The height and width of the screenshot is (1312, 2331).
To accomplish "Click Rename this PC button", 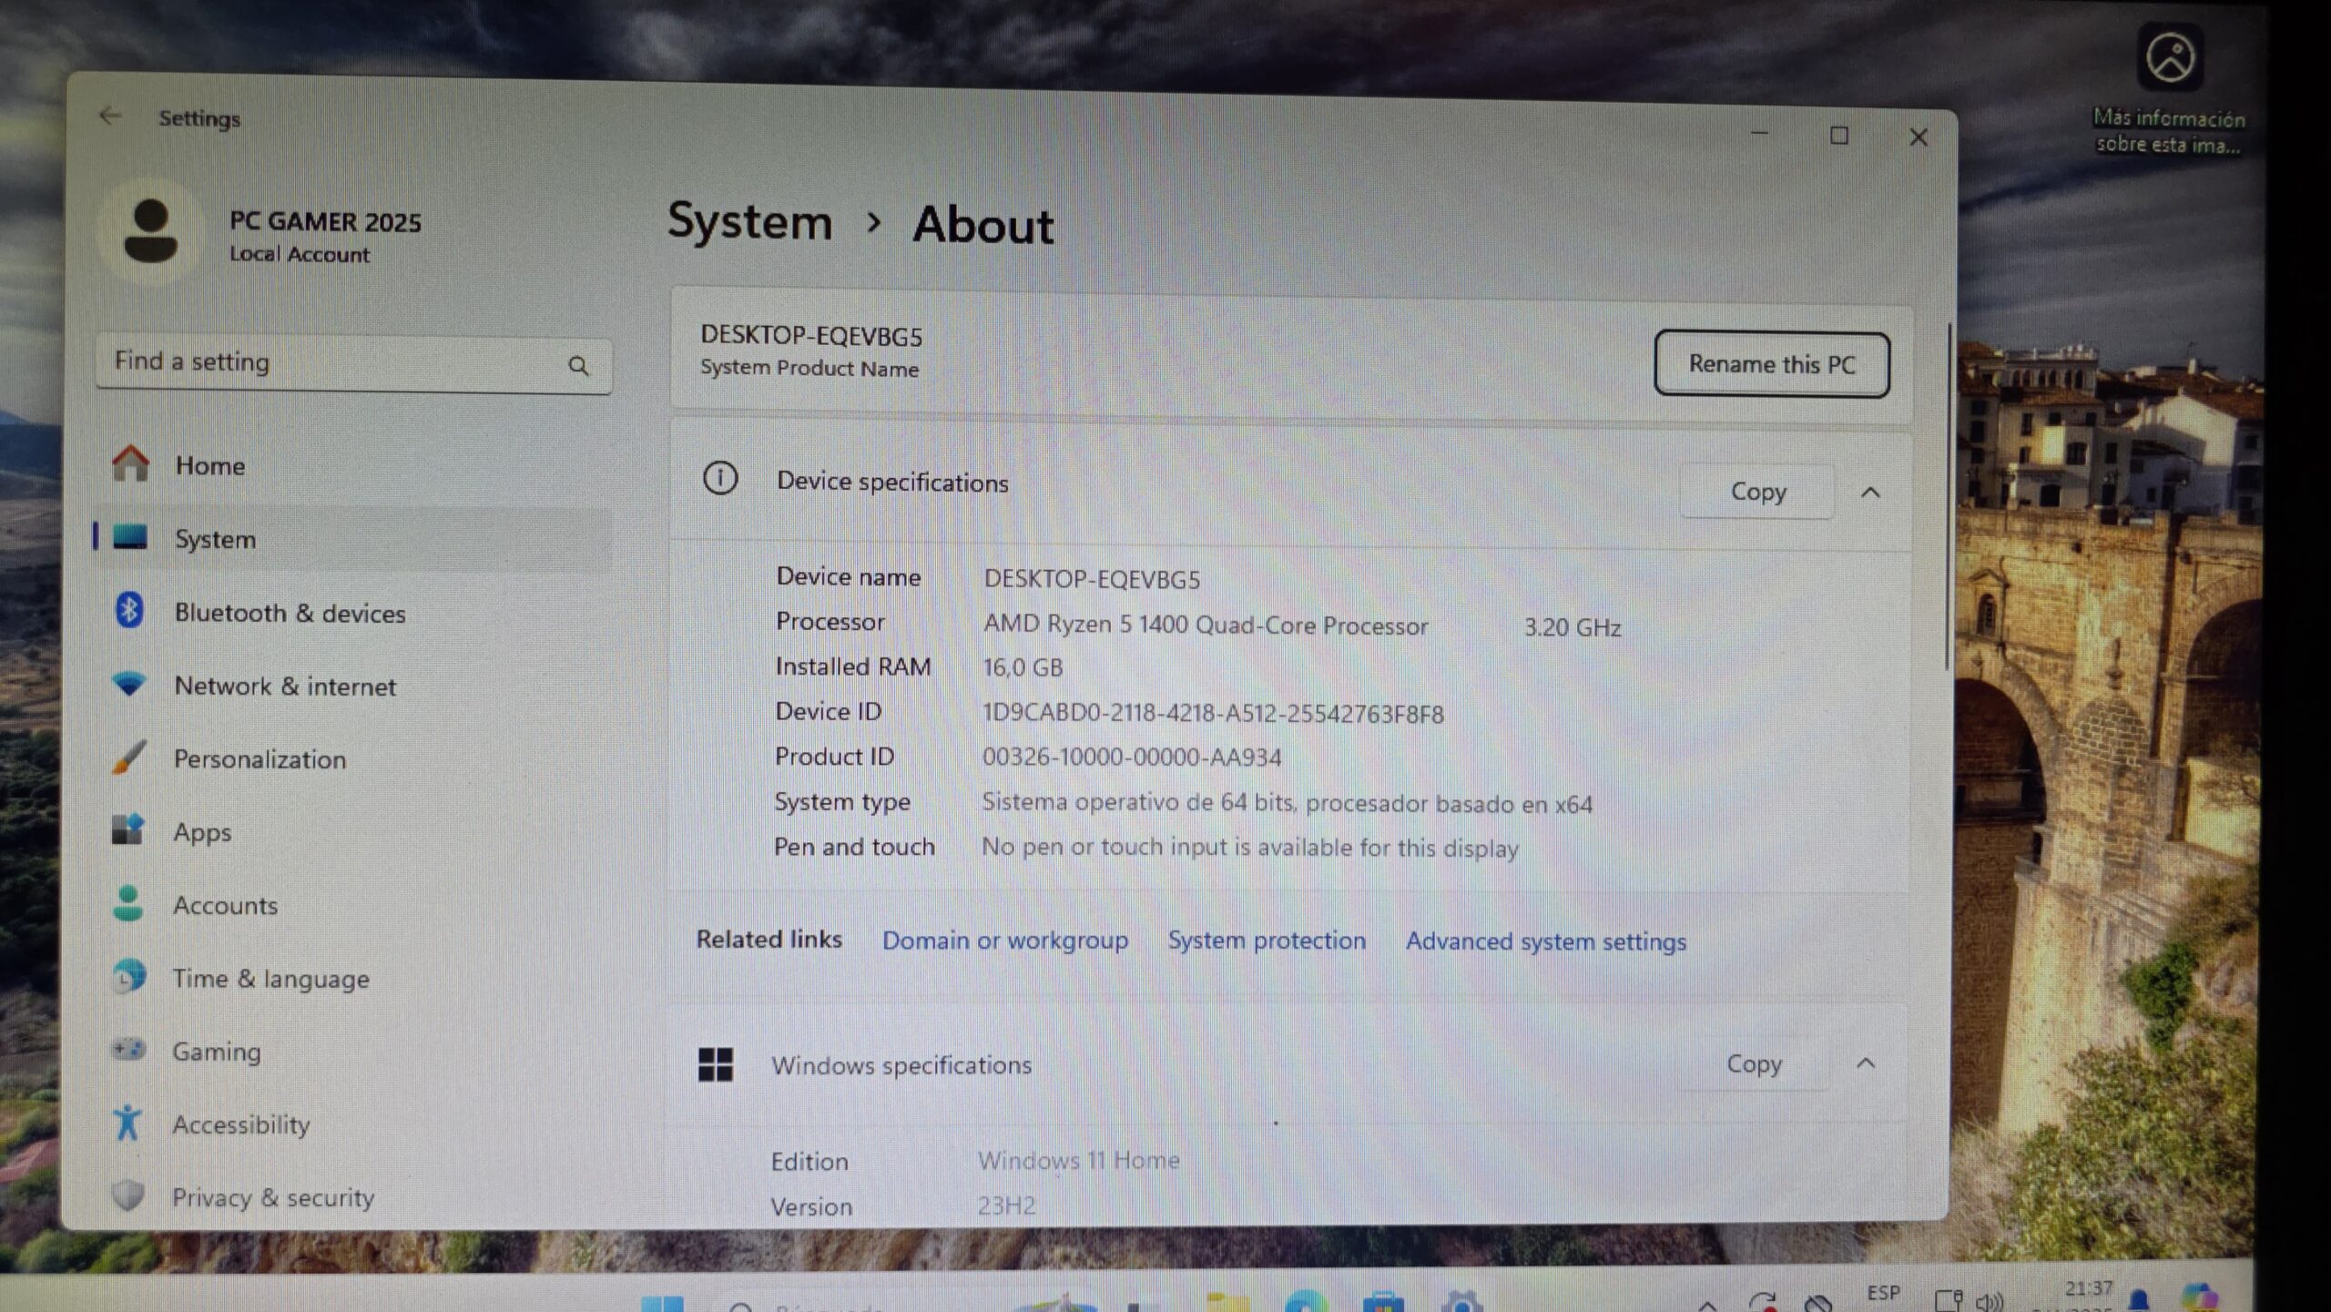I will click(1771, 364).
